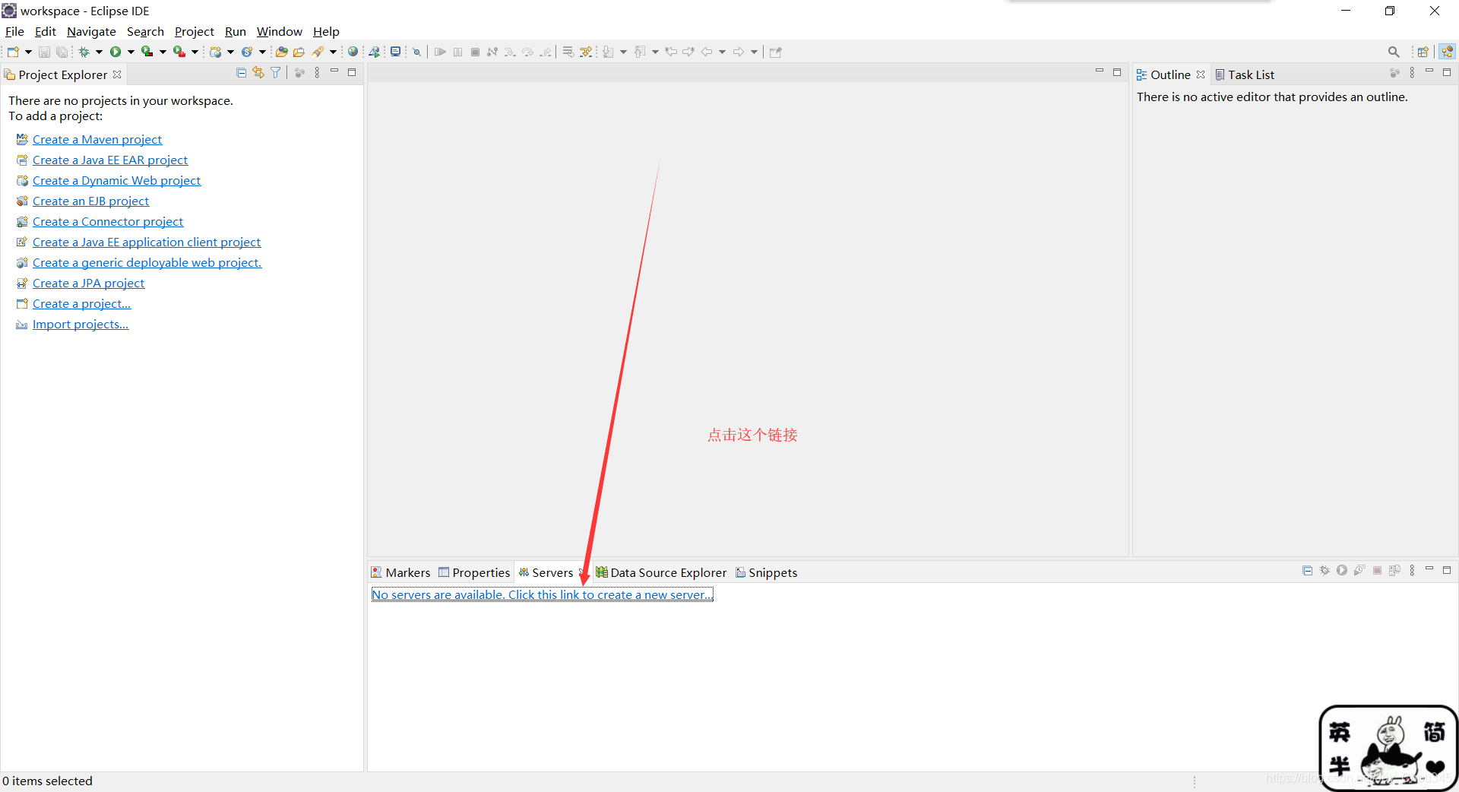Screen dimensions: 1459x792
Task: Switch to the Markers tab
Action: click(x=400, y=572)
